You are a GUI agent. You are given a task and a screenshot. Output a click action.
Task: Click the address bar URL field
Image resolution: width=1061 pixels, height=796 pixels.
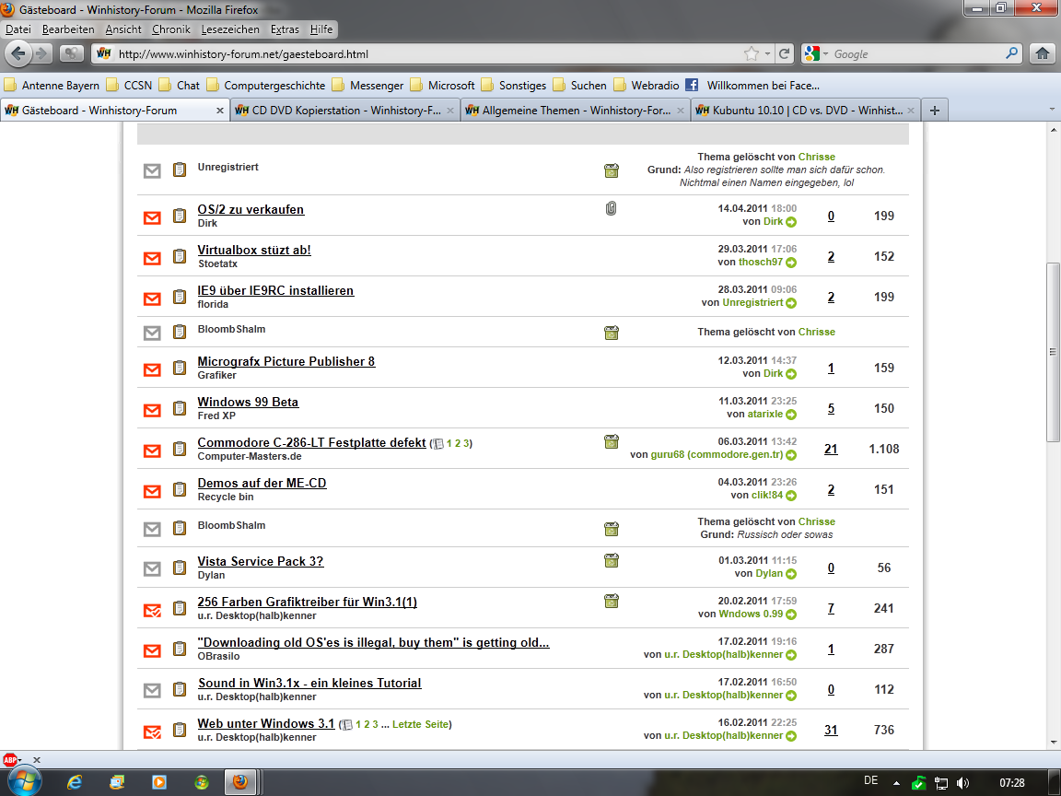pyautogui.click(x=424, y=53)
